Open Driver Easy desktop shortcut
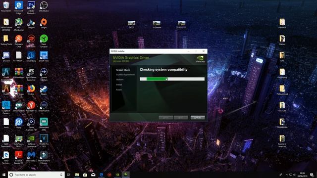Screen dimensions: 317x178 31,57
